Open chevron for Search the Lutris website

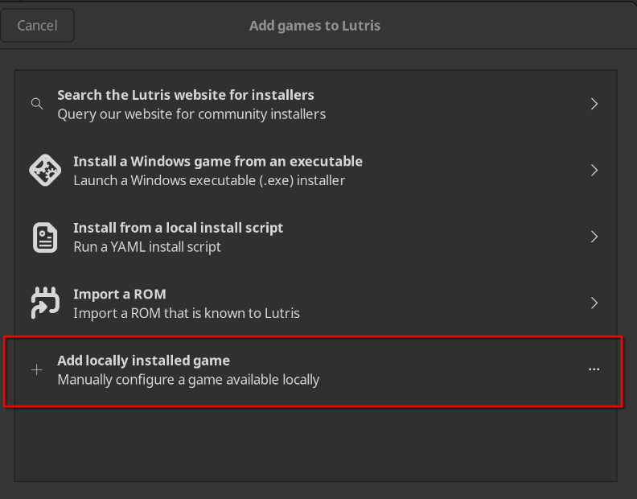594,104
